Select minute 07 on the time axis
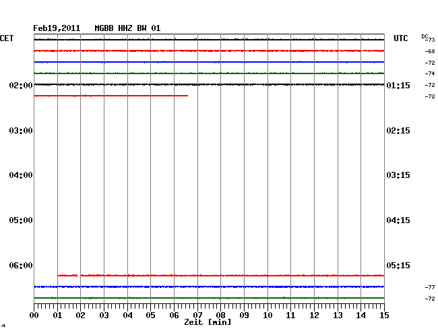The height and width of the screenshot is (333, 438). pyautogui.click(x=197, y=315)
